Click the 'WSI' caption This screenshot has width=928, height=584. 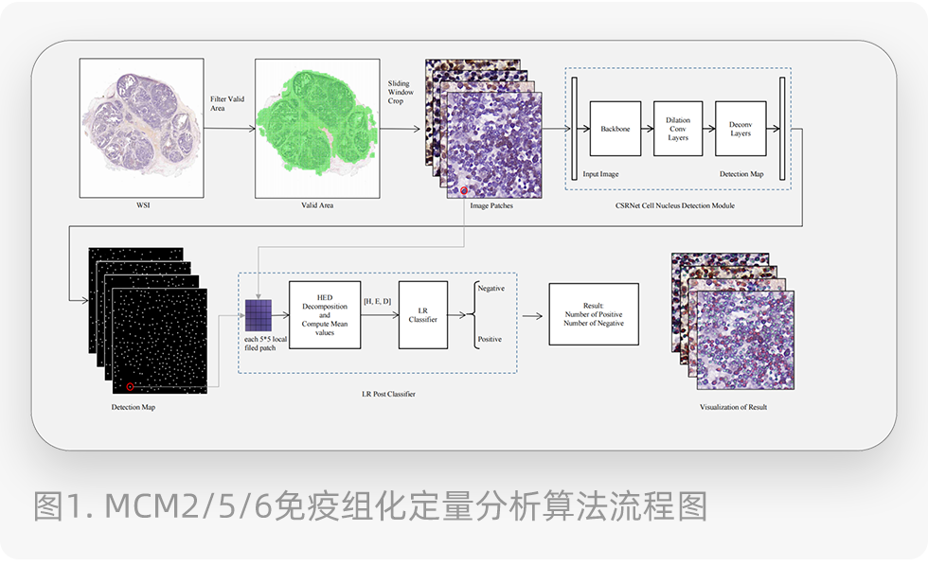point(143,205)
